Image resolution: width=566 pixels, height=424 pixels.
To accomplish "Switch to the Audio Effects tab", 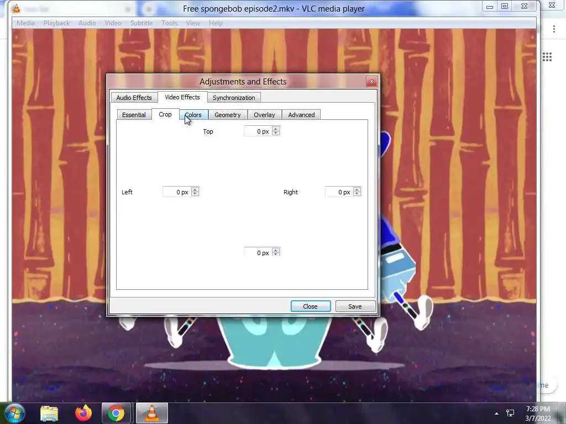I will tap(134, 98).
